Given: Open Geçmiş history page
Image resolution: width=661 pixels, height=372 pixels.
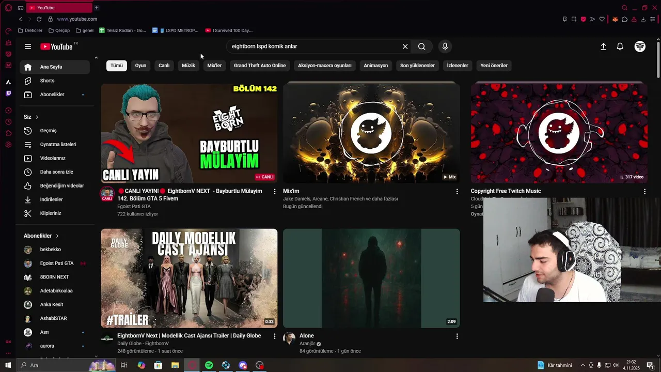Looking at the screenshot, I should pos(54,131).
